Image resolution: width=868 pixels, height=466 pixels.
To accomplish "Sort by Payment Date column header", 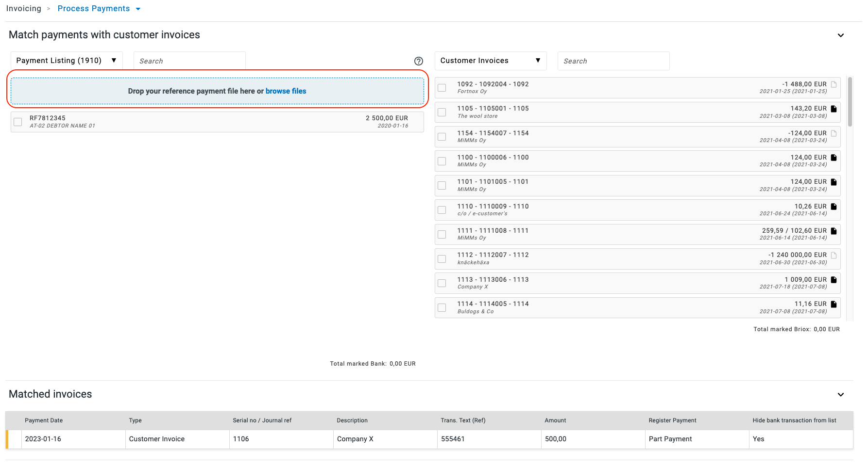I will (x=44, y=420).
